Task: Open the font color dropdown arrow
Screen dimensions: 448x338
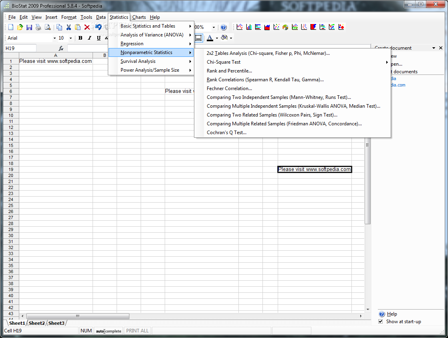Action: (x=217, y=38)
